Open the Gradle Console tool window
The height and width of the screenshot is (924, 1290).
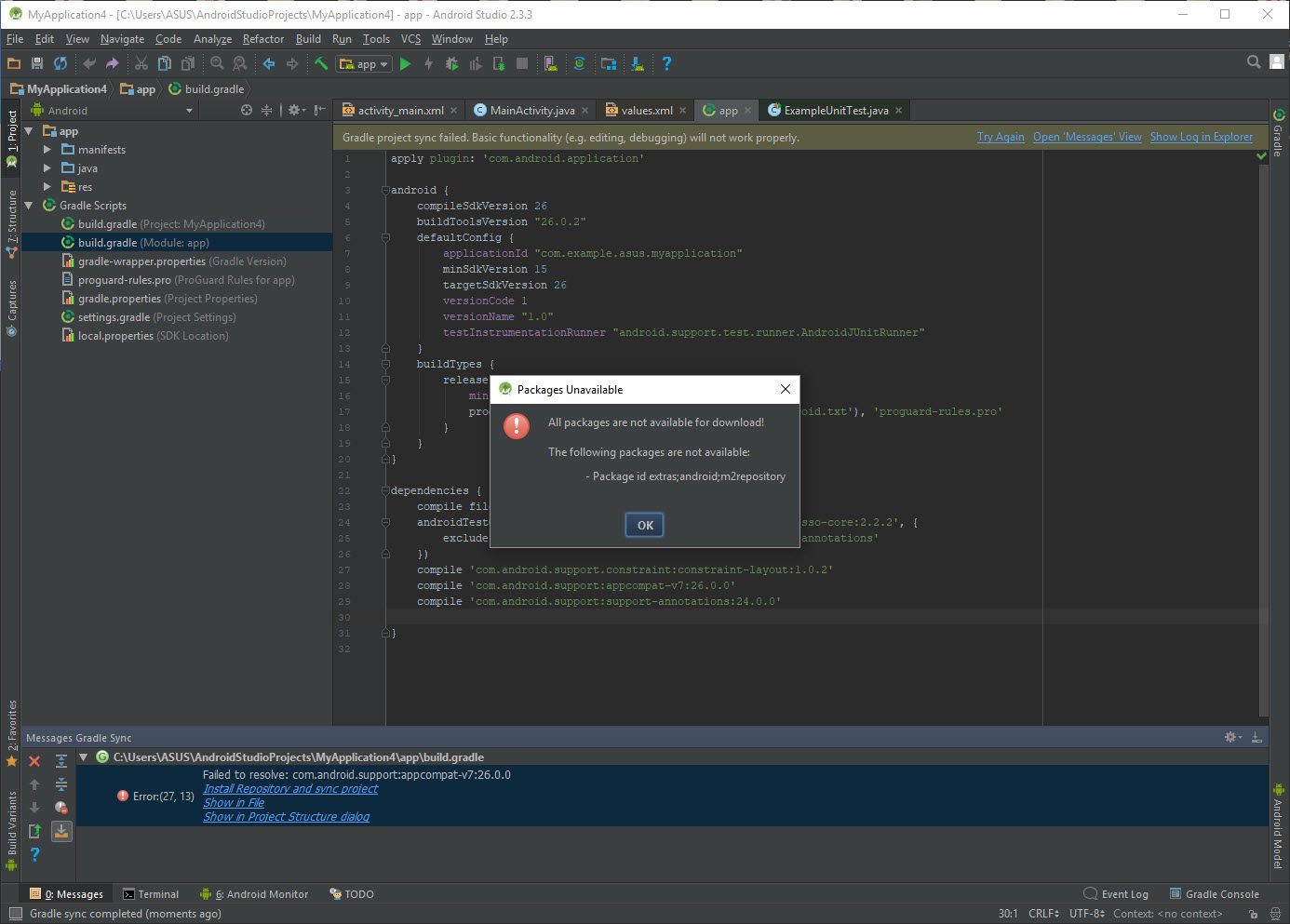click(x=1215, y=894)
